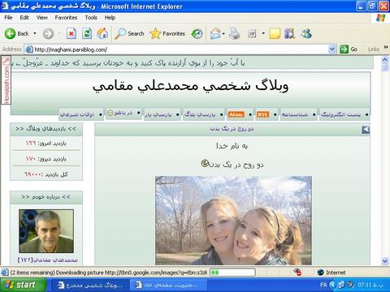Go to the Home page icon
Screen dimensions: 390x292
[x=102, y=33]
